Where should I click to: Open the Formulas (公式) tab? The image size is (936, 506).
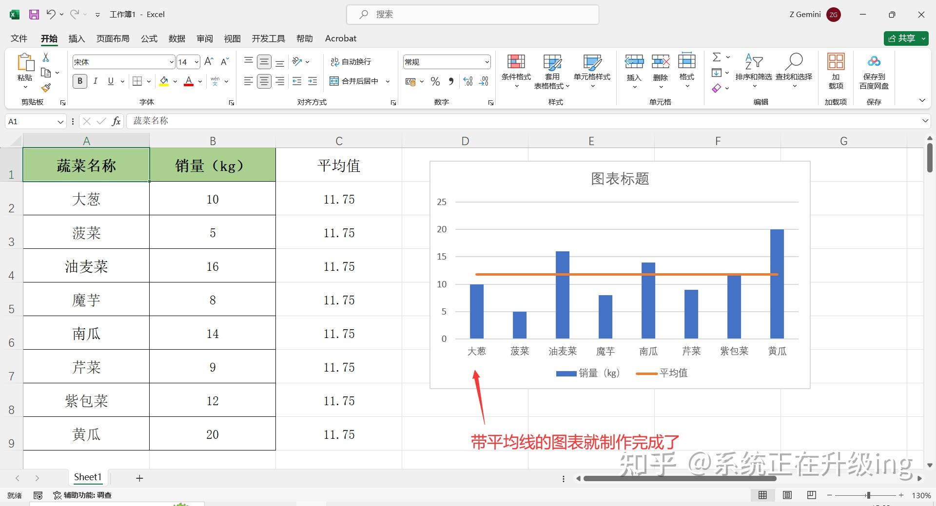coord(149,38)
